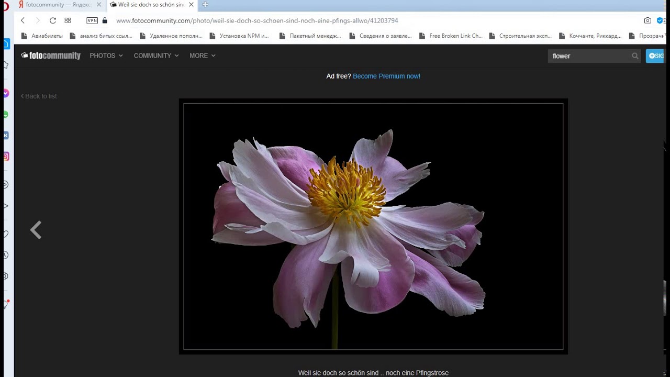Open the 'Кочча́нте, Риккард...' bookmark
This screenshot has width=670, height=377.
pyautogui.click(x=590, y=36)
